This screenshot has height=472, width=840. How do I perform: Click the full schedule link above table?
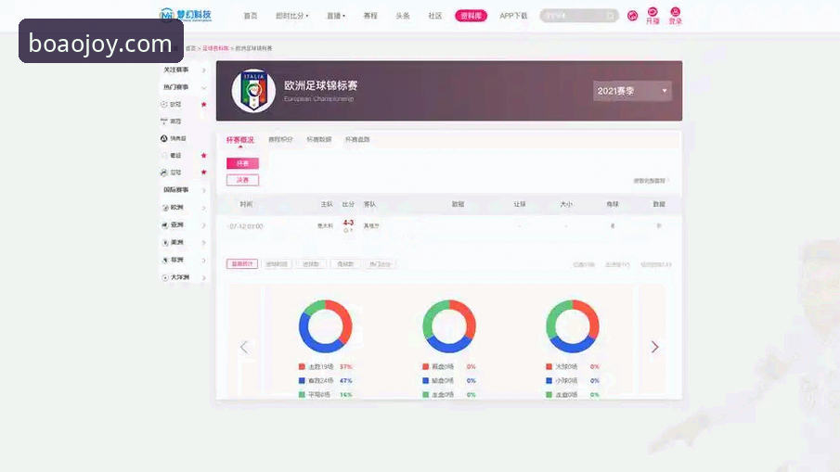coord(651,181)
